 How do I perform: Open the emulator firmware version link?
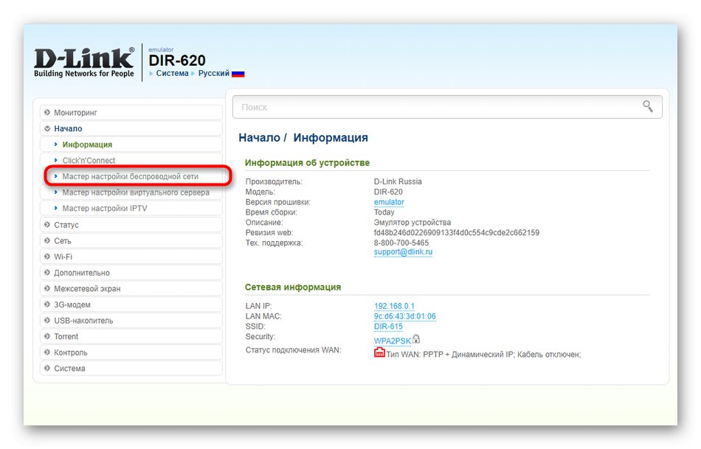(389, 201)
